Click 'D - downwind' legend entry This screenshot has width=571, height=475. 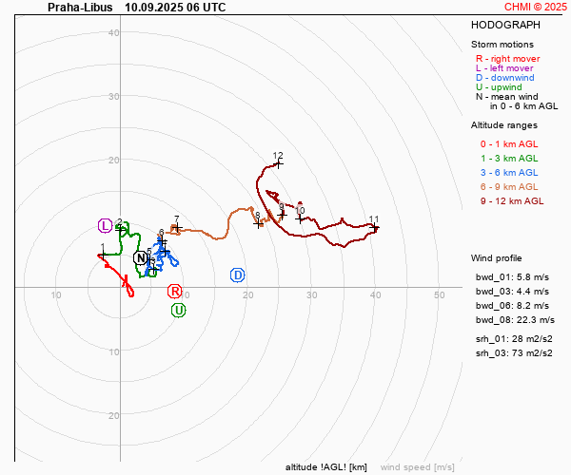(x=504, y=77)
